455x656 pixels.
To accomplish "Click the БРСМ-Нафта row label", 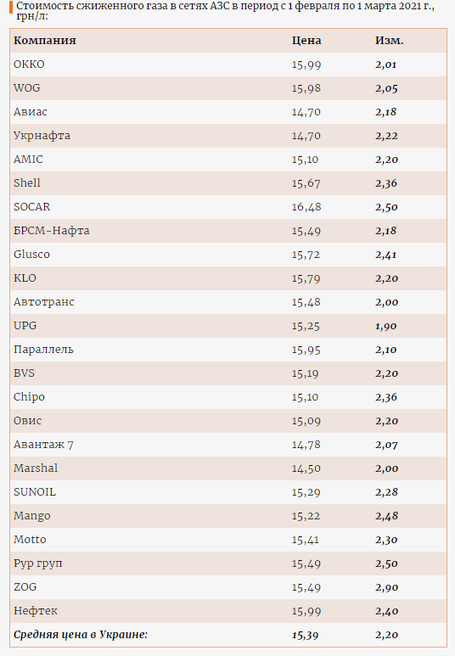I will tap(52, 231).
